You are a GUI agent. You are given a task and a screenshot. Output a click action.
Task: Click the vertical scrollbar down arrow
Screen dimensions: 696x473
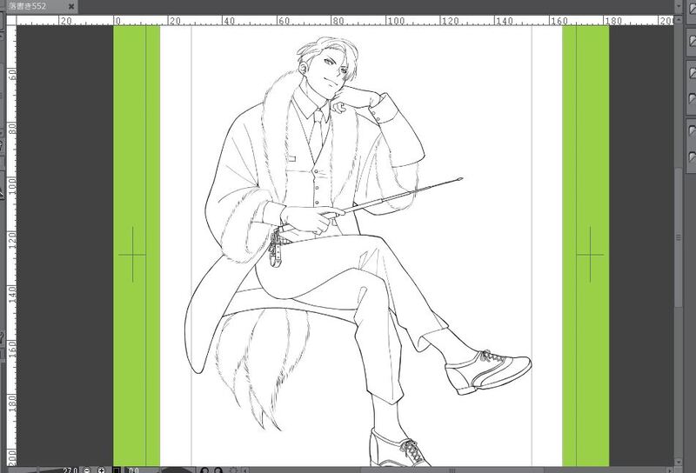click(x=679, y=462)
